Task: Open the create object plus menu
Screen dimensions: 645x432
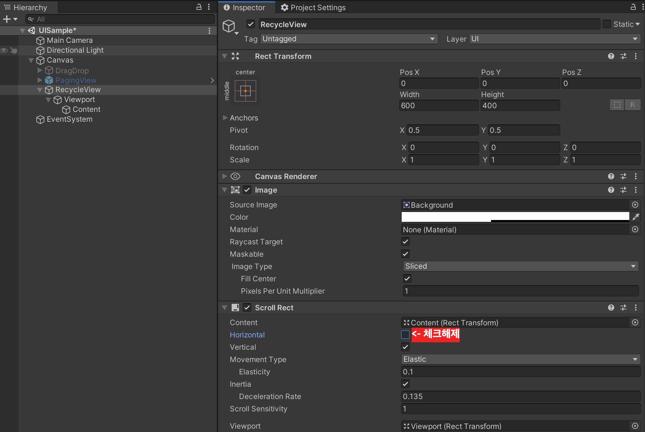Action: (10, 19)
